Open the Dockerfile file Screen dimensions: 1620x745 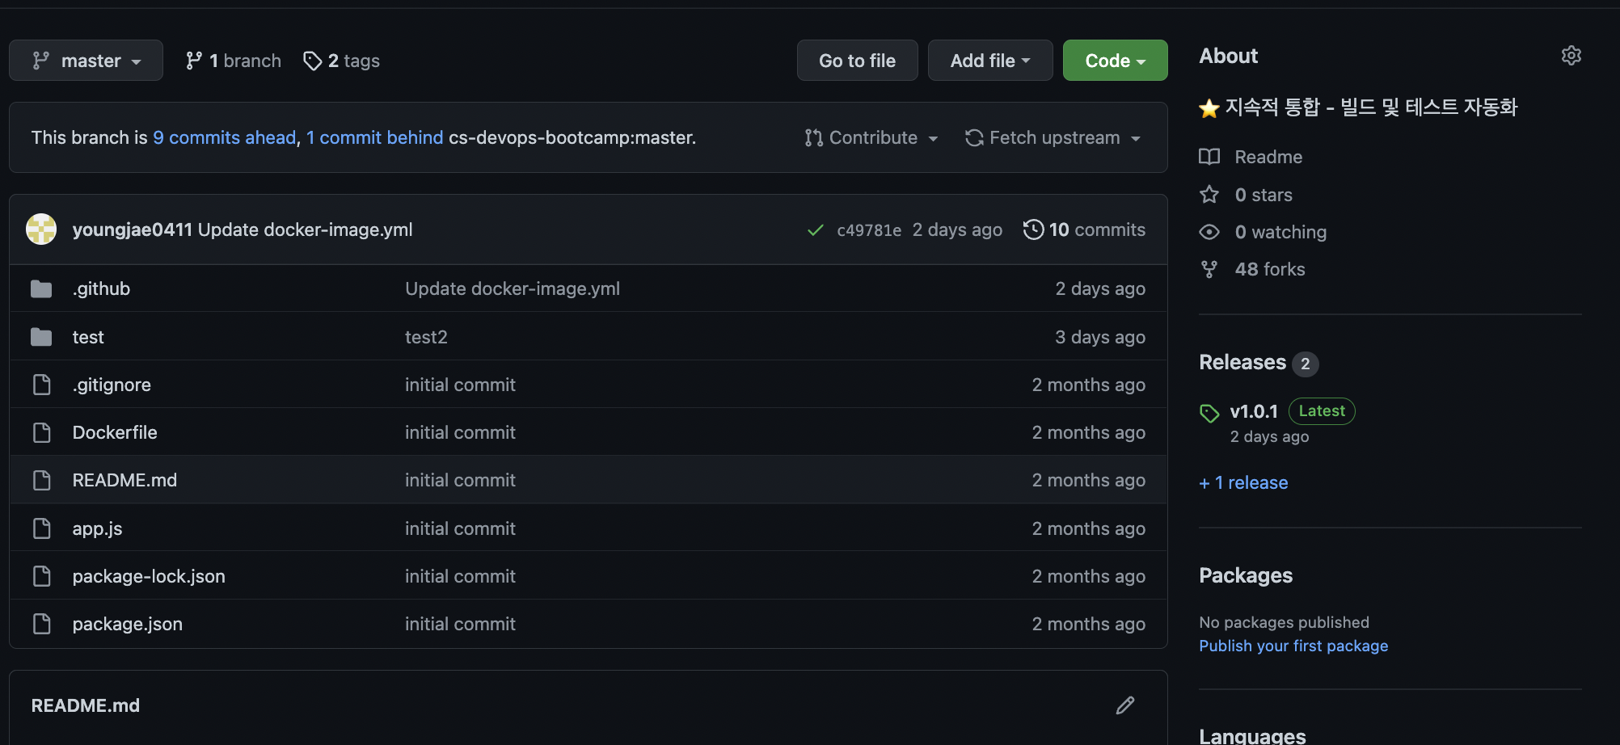[115, 432]
